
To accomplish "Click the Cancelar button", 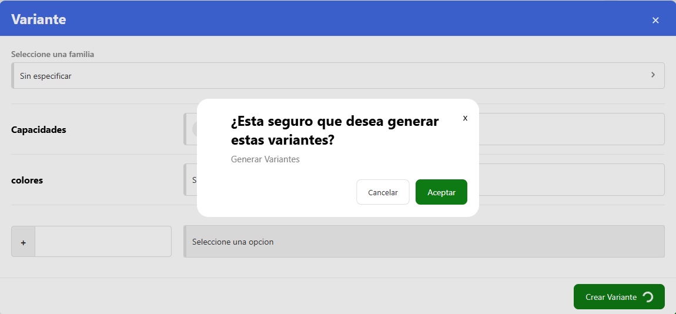I will point(383,192).
